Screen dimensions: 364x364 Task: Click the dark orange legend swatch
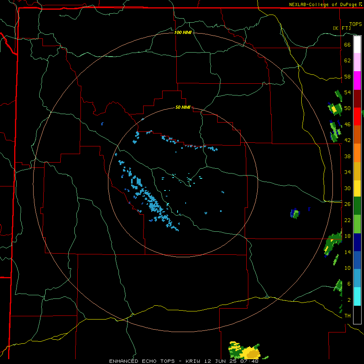[357, 135]
